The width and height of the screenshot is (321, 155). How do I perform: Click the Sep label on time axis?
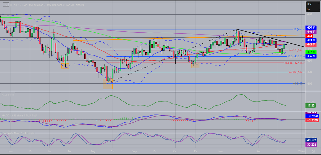tap(134, 151)
